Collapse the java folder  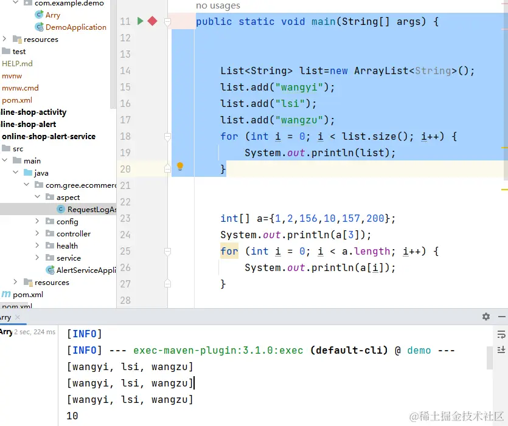[16, 172]
